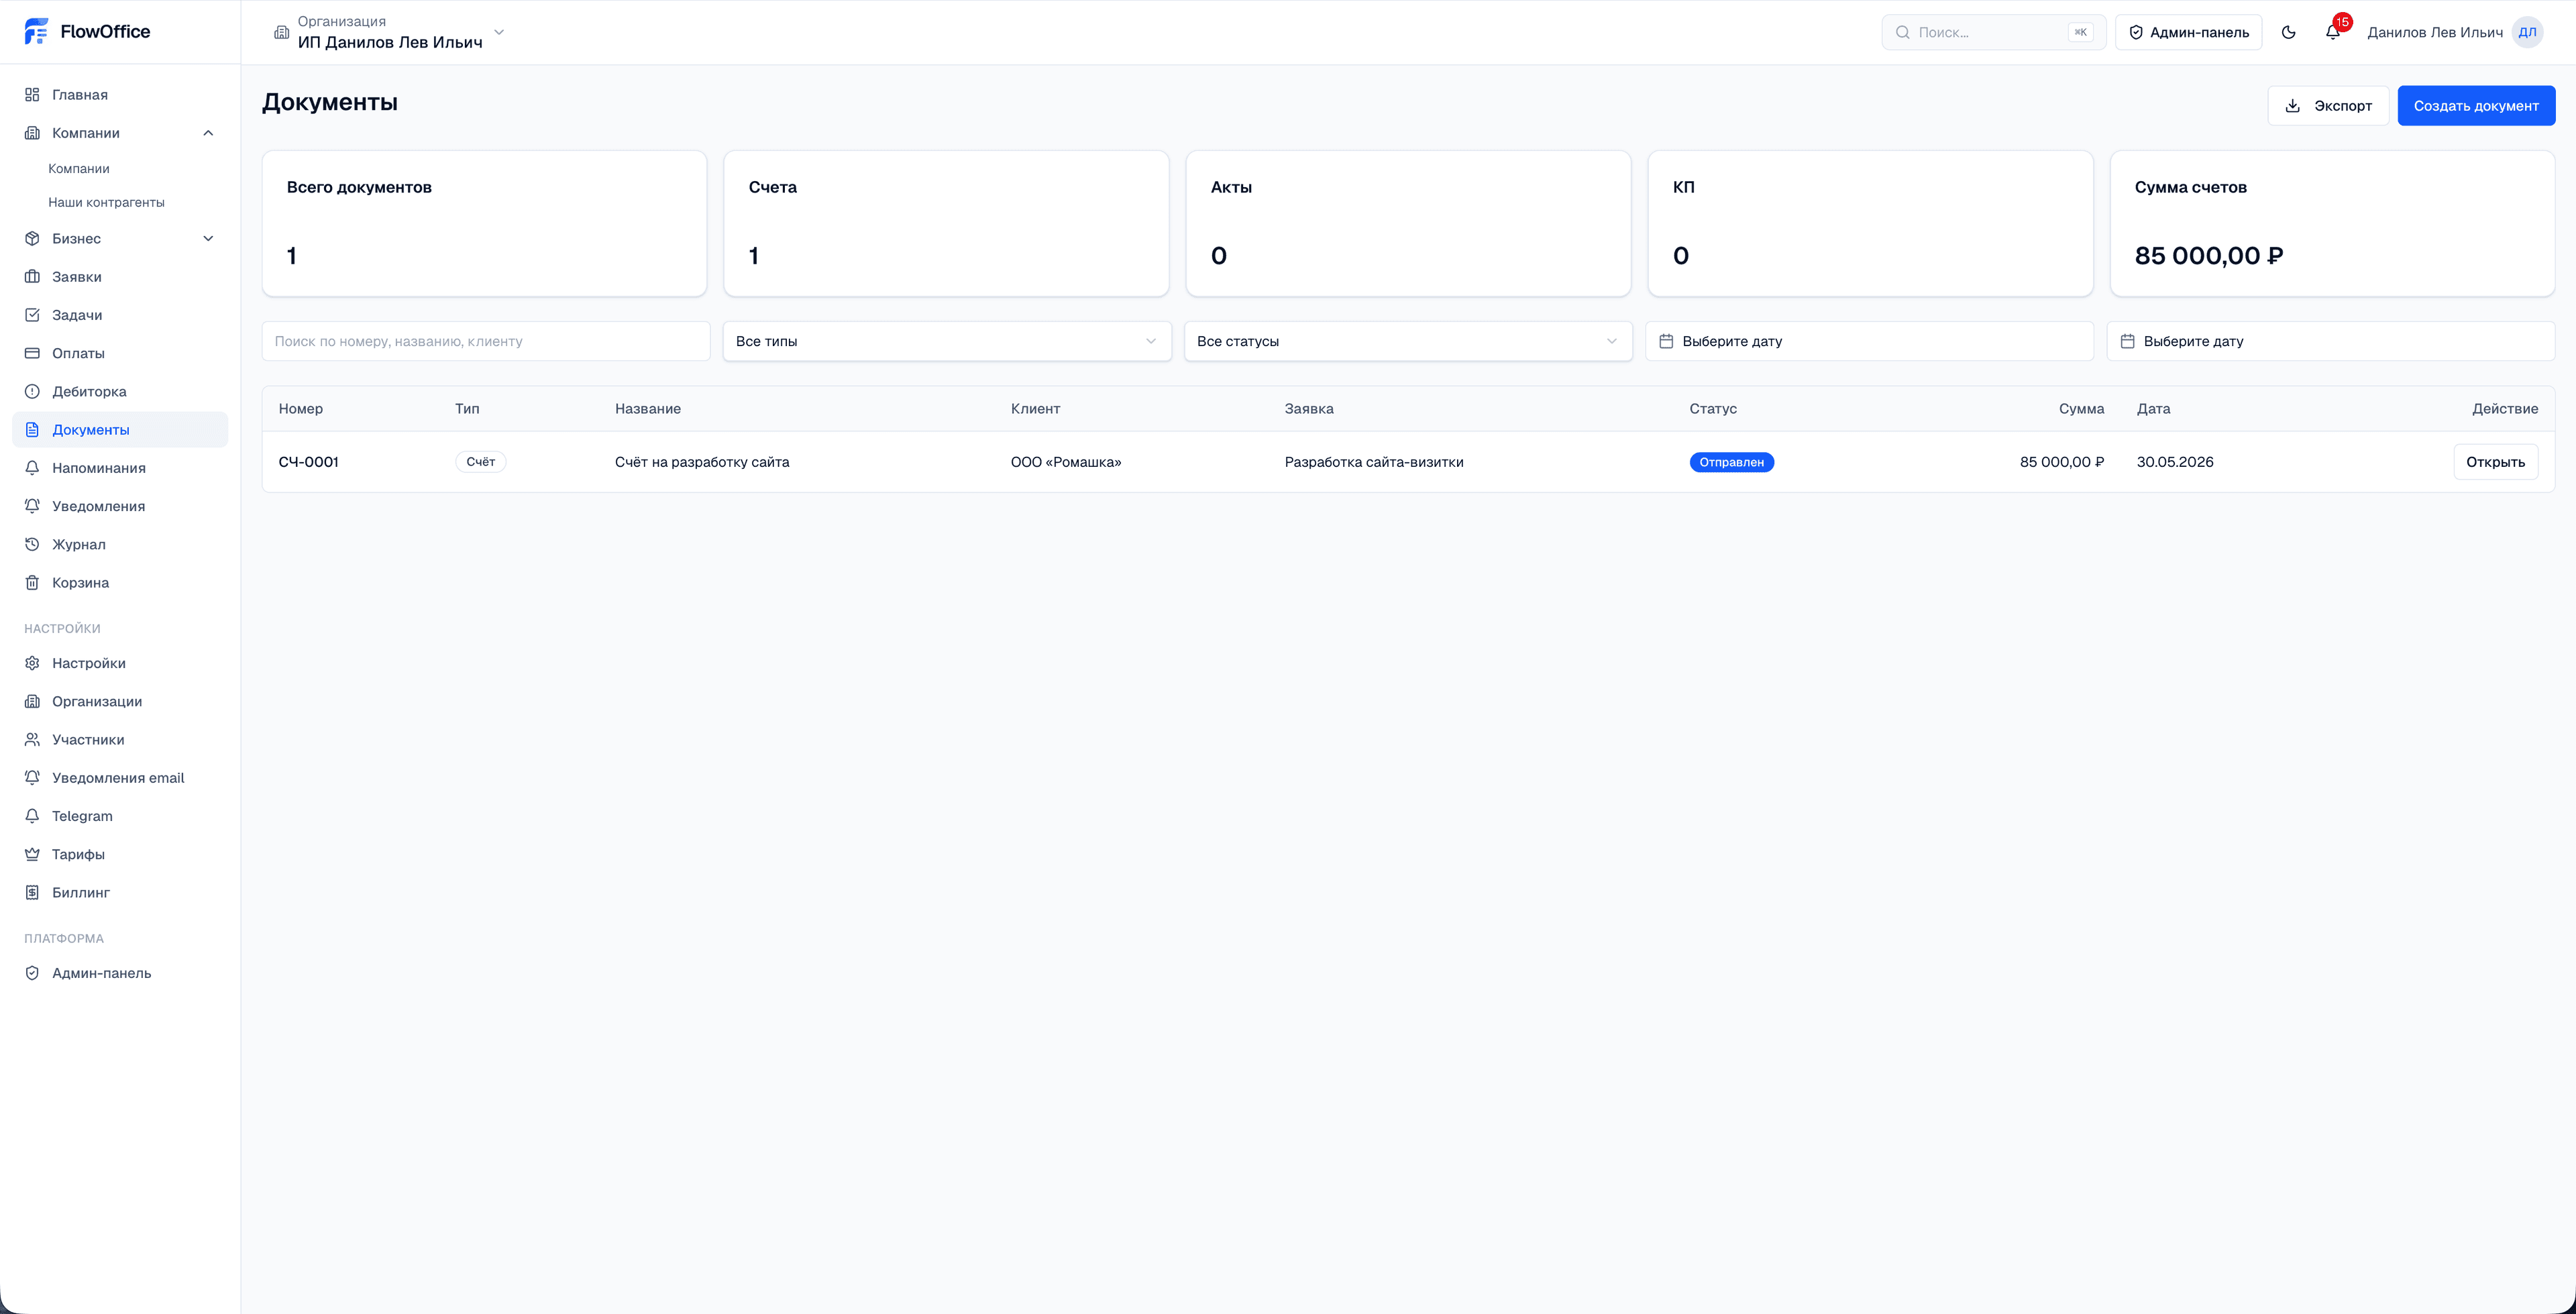This screenshot has height=1314, width=2576.
Task: Click the Задачи checkbox icon
Action: pyautogui.click(x=32, y=315)
